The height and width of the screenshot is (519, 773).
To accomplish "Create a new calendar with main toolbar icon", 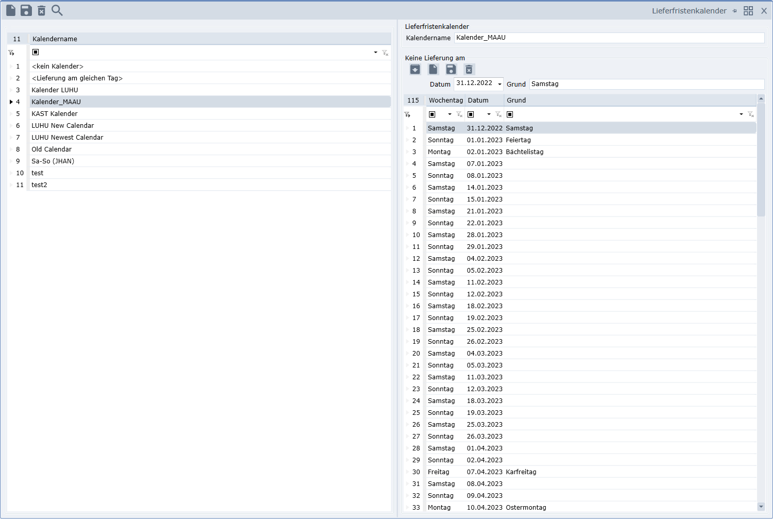I will (x=11, y=10).
